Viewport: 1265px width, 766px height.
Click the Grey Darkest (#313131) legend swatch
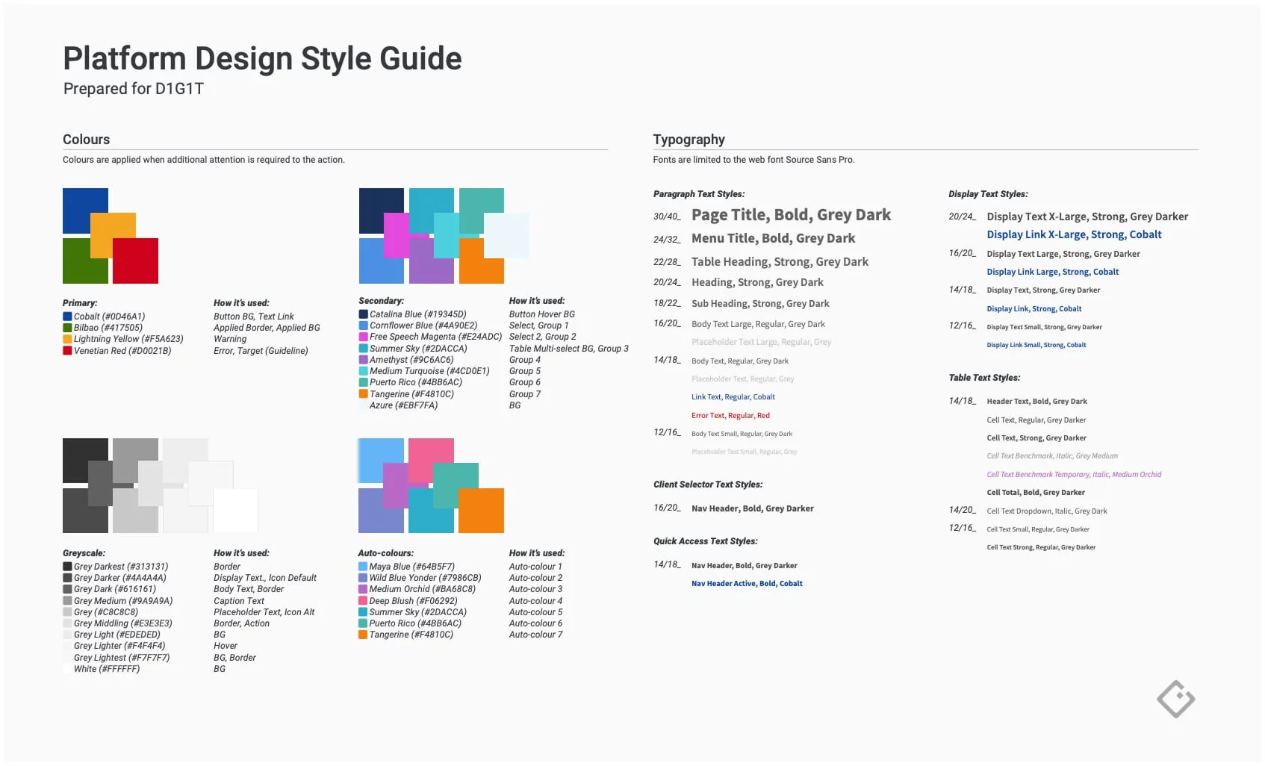67,567
